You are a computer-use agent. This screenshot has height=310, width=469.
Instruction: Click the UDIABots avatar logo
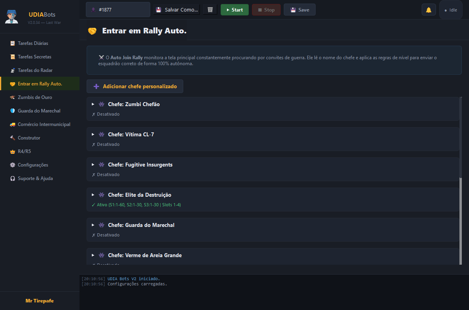12,17
